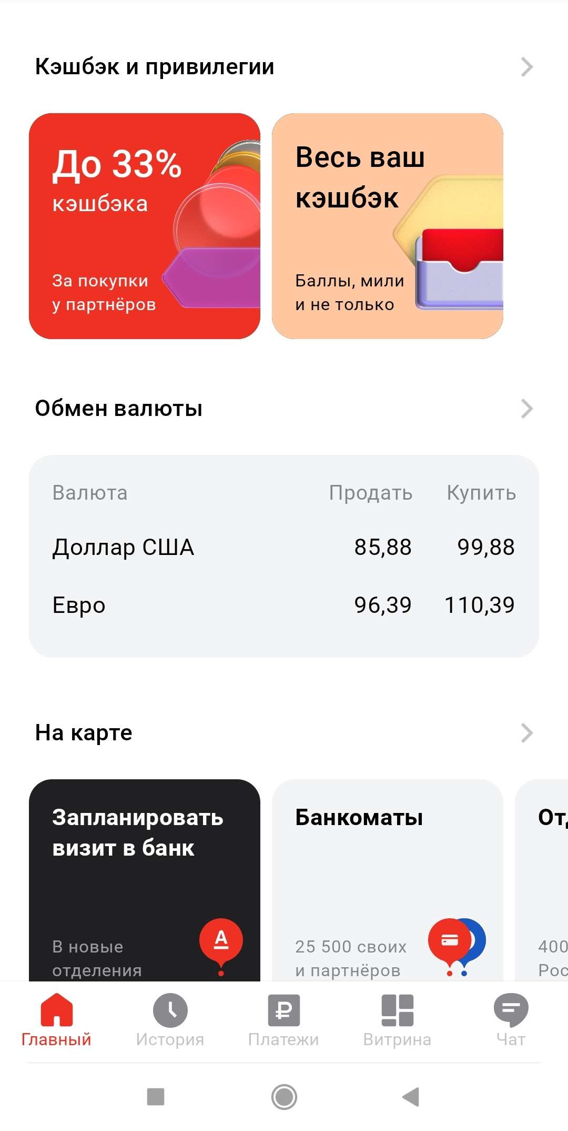Expand На карте chevron arrow

point(526,733)
